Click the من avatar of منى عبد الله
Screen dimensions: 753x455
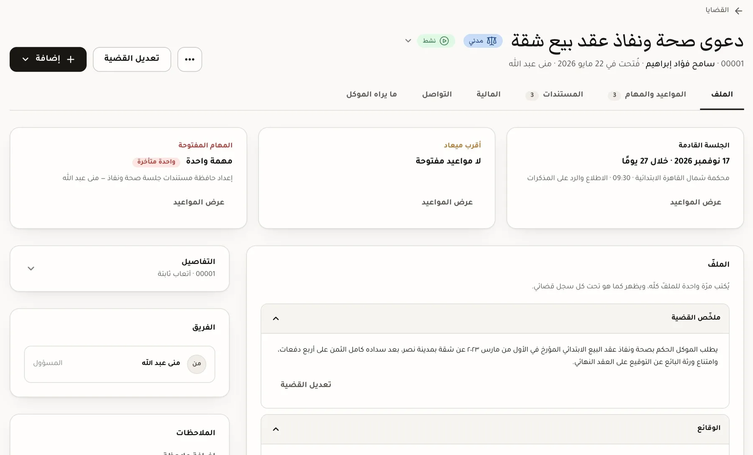(197, 364)
